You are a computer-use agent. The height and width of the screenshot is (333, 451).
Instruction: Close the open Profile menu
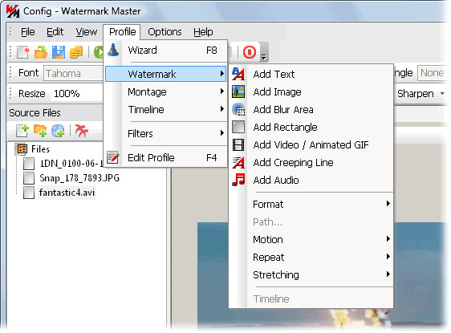point(122,31)
